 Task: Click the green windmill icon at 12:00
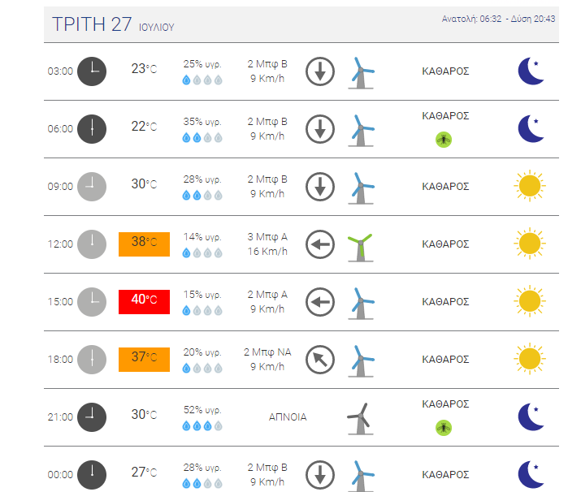point(359,245)
